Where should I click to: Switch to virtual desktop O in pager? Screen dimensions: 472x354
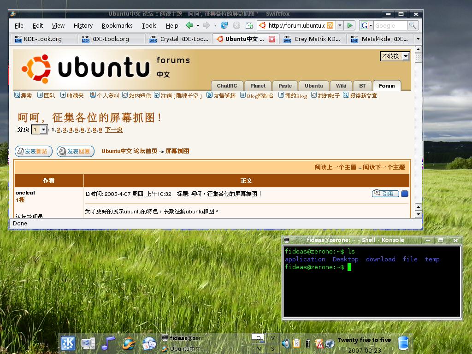(x=258, y=338)
